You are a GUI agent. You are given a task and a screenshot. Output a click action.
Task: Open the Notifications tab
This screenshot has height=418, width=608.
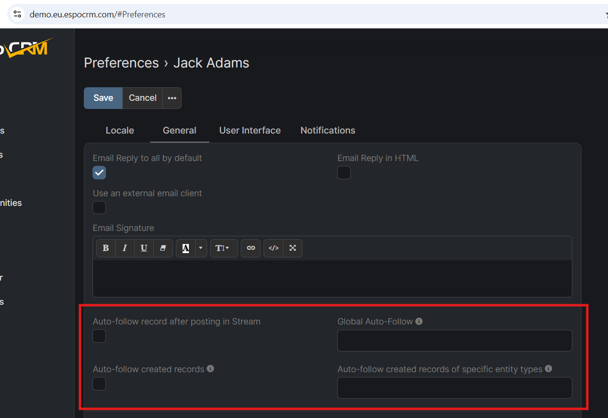pyautogui.click(x=328, y=131)
